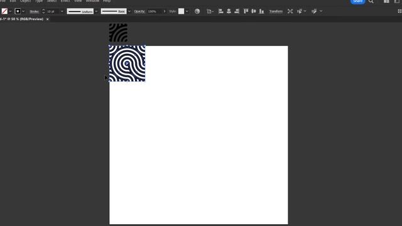Click the Recolor Artwork wheel icon

click(x=197, y=11)
